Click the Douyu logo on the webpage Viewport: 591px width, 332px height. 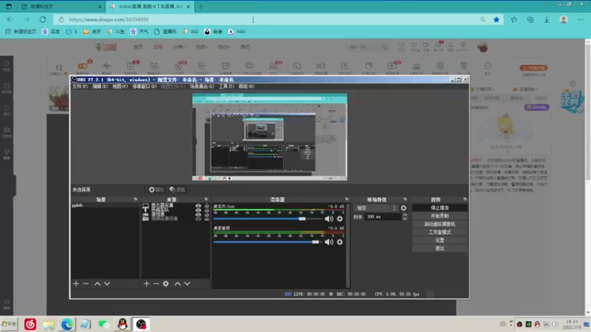[106, 47]
